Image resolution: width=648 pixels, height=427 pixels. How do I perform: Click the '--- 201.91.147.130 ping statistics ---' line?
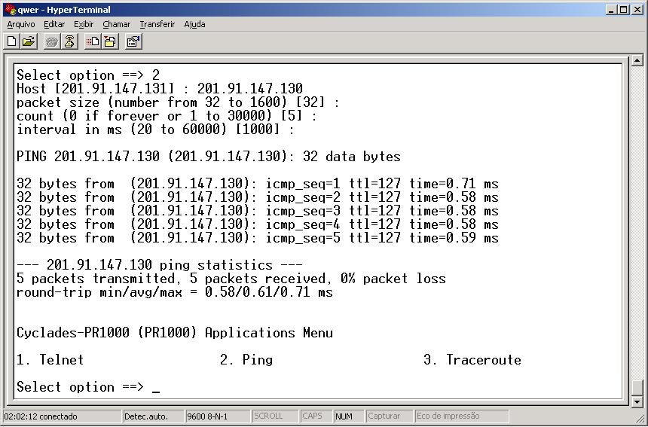pos(160,264)
